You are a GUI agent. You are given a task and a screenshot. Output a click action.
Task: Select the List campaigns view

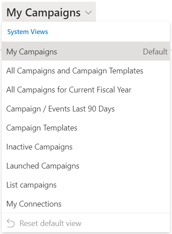[86, 185]
